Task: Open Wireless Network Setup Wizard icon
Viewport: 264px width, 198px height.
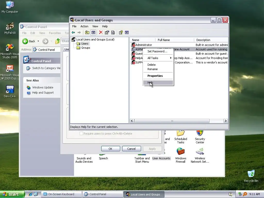Action: pos(200,155)
